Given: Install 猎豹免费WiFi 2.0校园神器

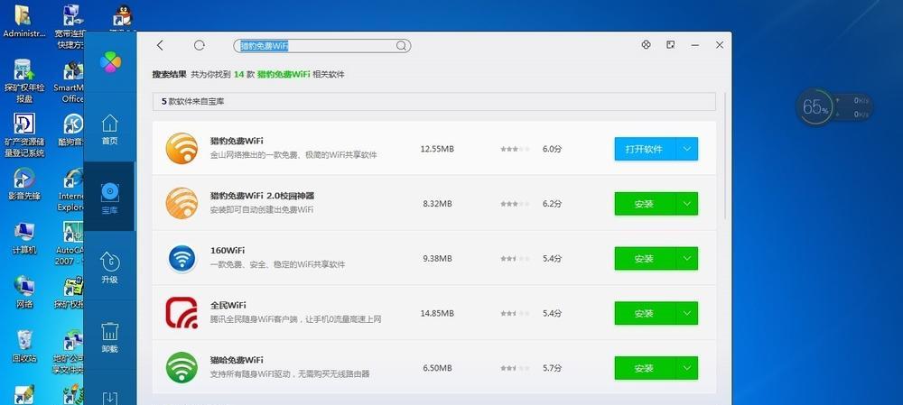Looking at the screenshot, I should pyautogui.click(x=644, y=204).
